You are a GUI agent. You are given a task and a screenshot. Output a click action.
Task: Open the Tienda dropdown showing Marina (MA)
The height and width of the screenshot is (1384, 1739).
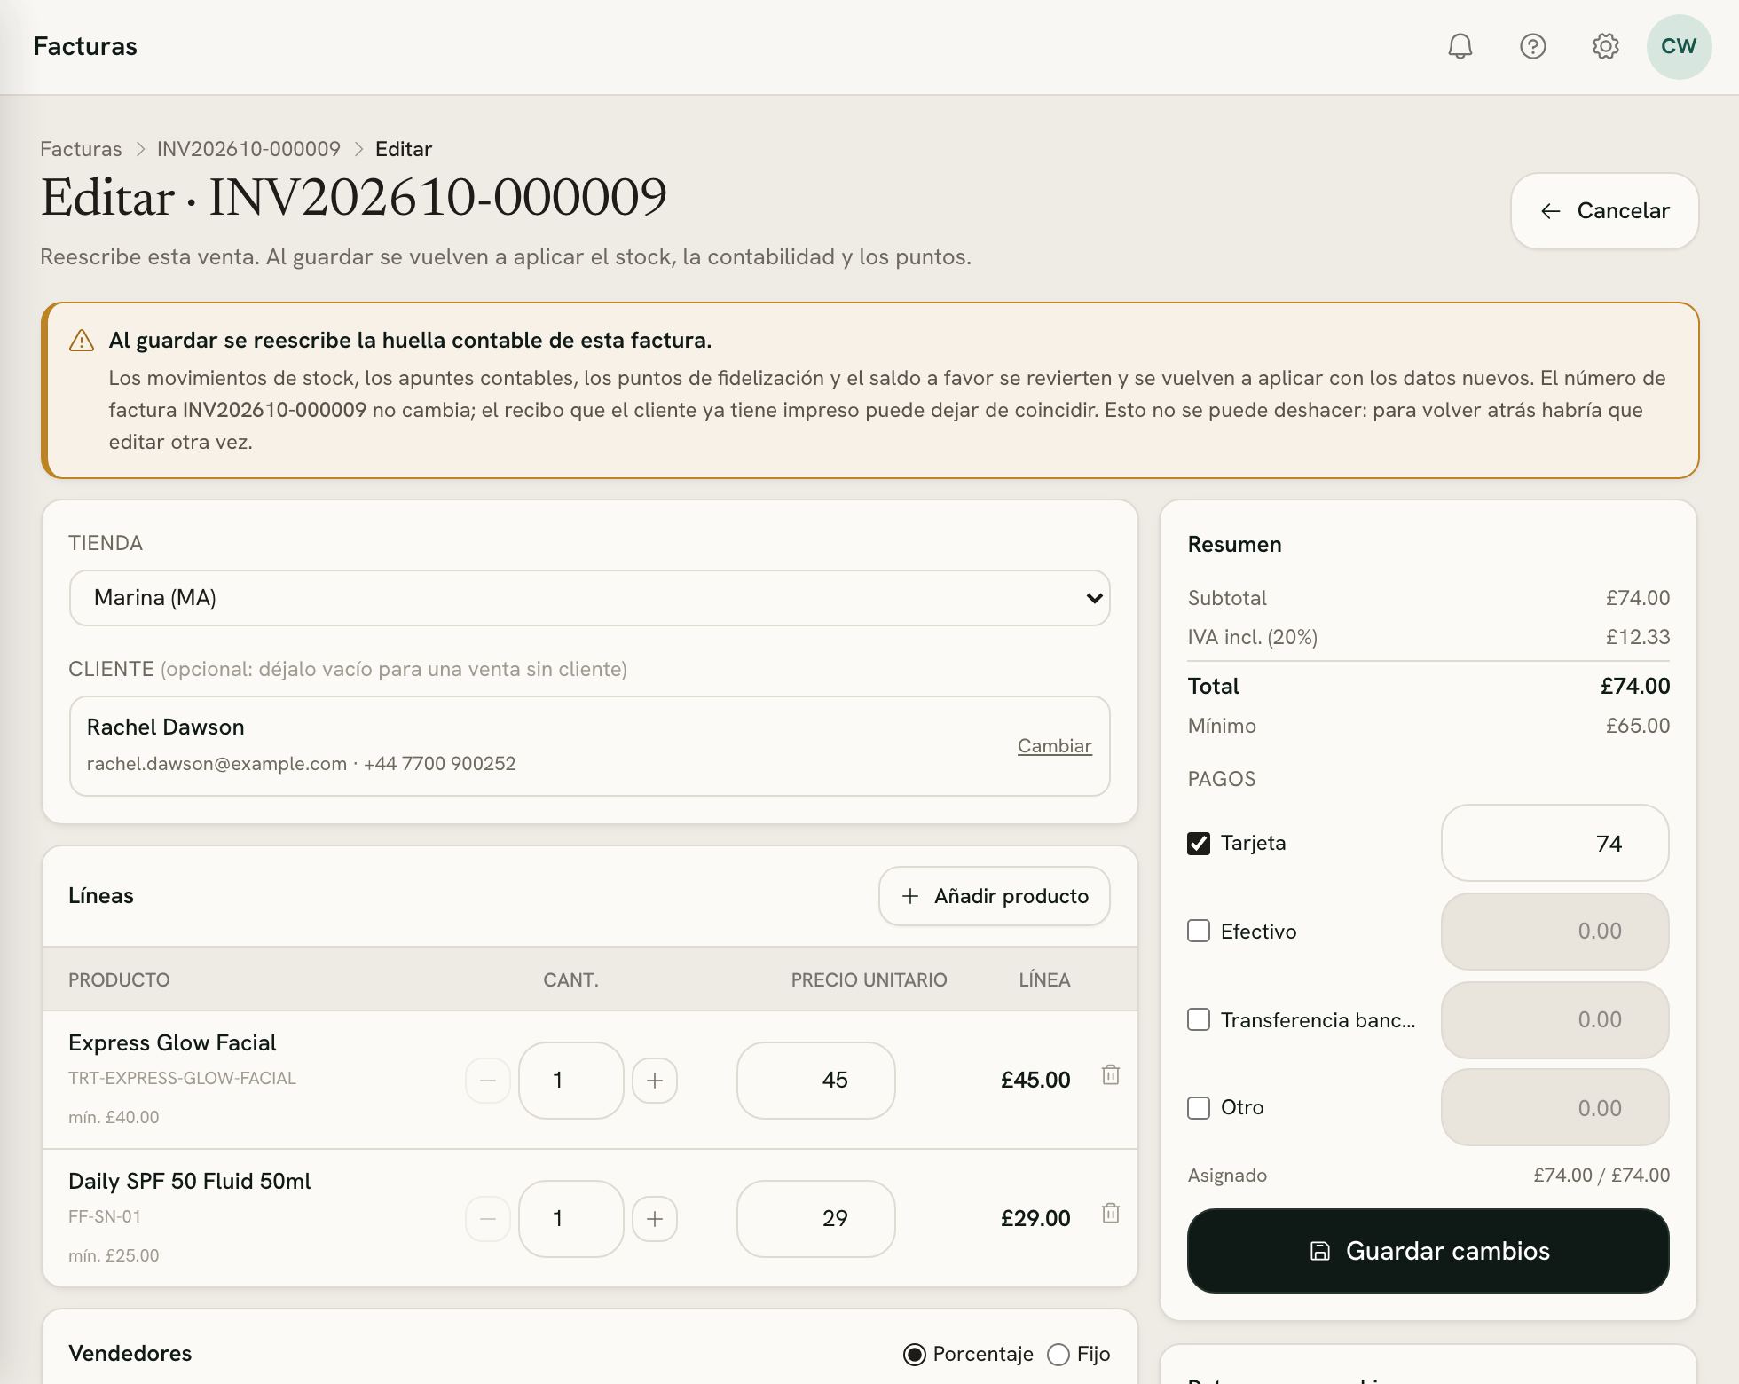point(590,598)
